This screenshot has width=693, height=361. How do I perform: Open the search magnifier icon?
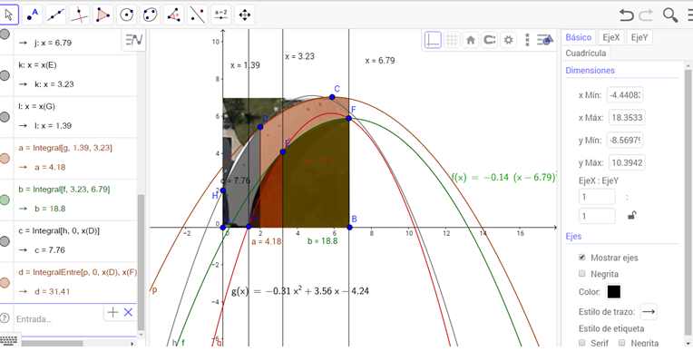670,15
